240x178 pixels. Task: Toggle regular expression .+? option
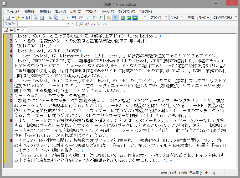93,24
